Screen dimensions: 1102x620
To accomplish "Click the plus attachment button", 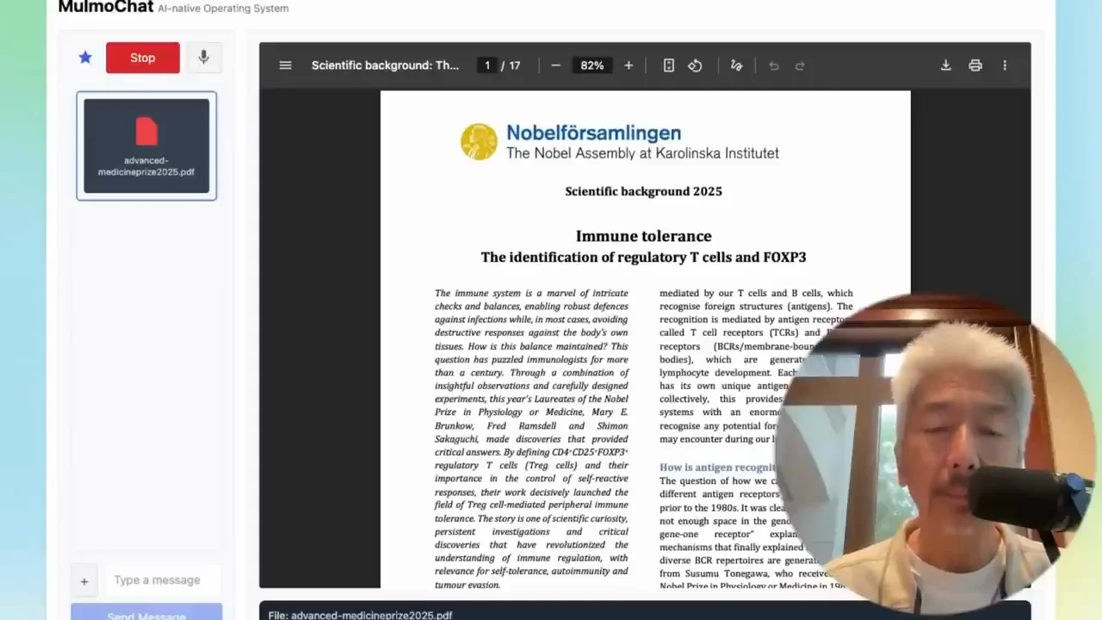I will click(84, 581).
